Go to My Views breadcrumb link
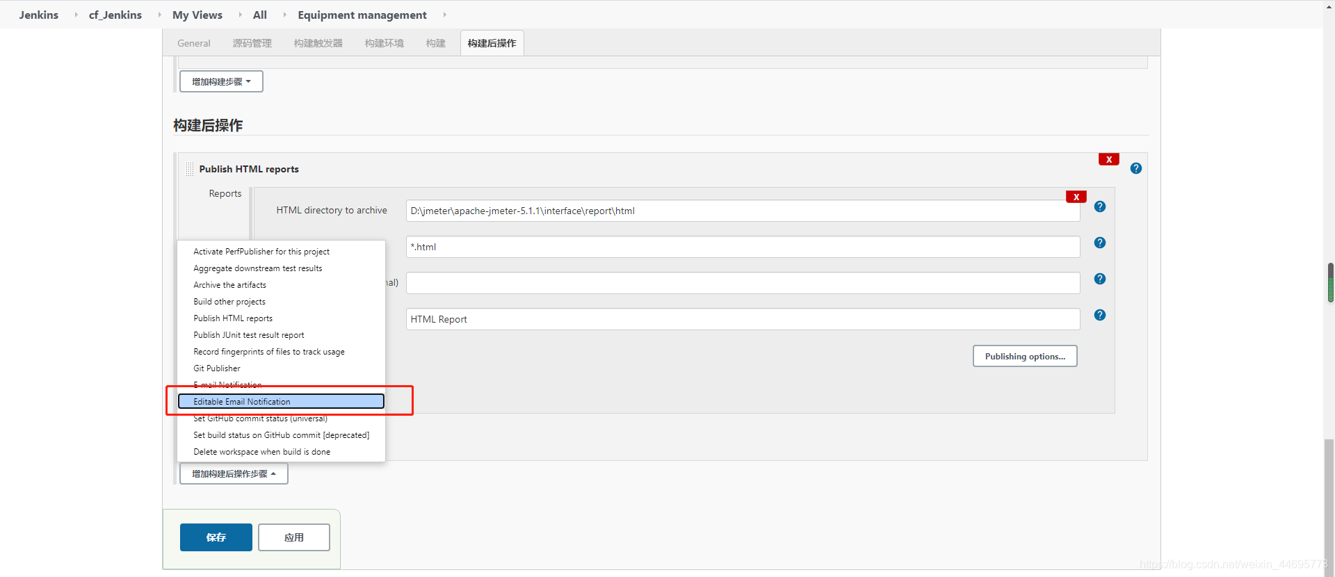Image resolution: width=1335 pixels, height=577 pixels. pos(197,15)
